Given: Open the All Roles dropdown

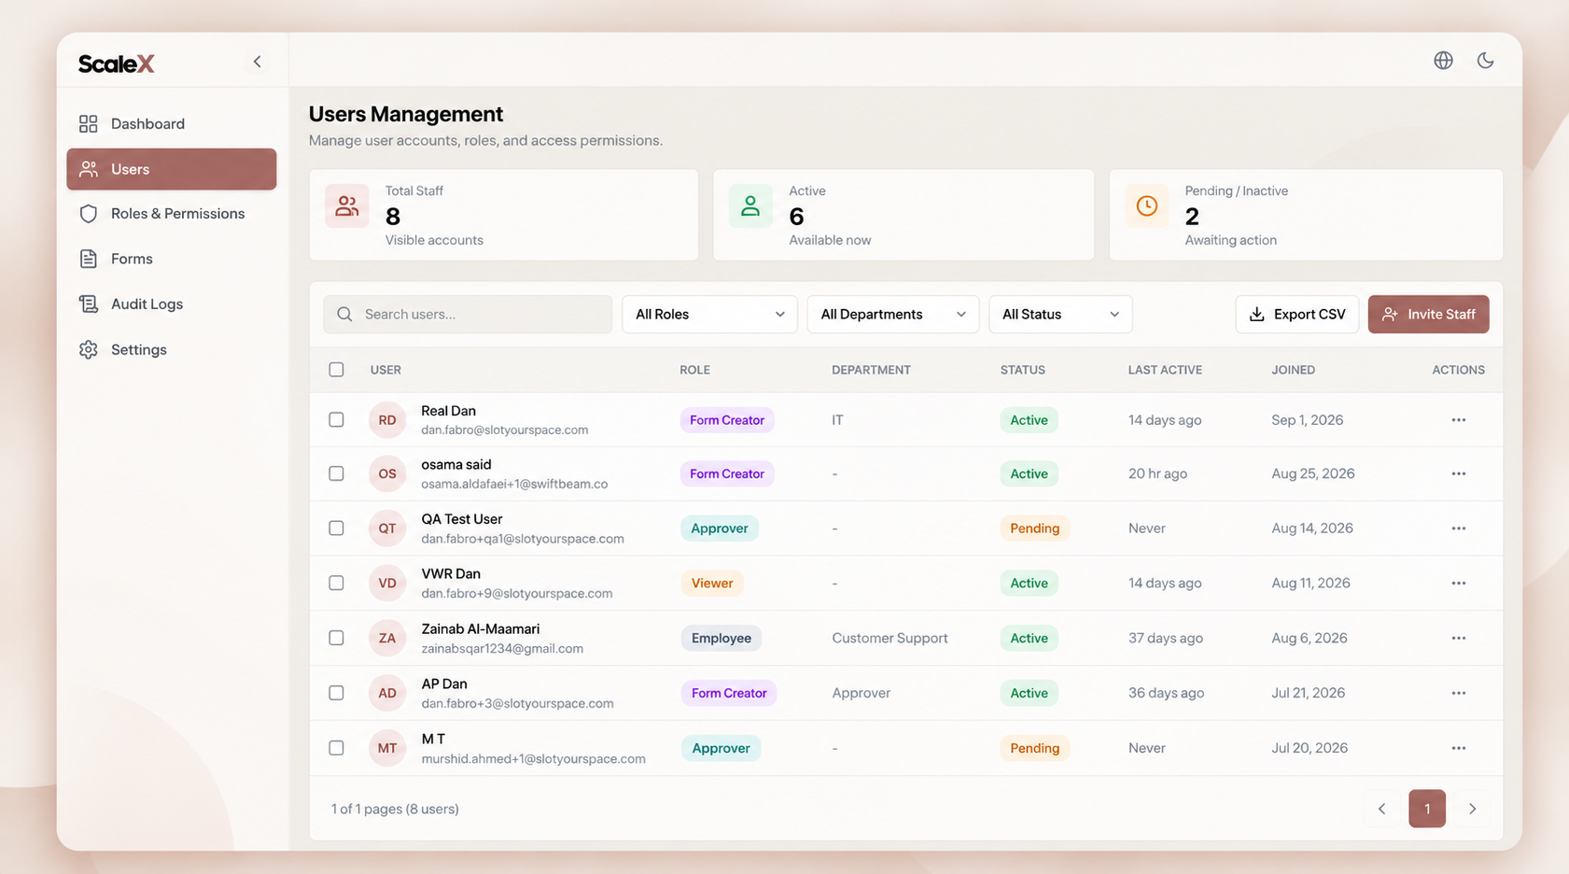Looking at the screenshot, I should click(x=709, y=315).
